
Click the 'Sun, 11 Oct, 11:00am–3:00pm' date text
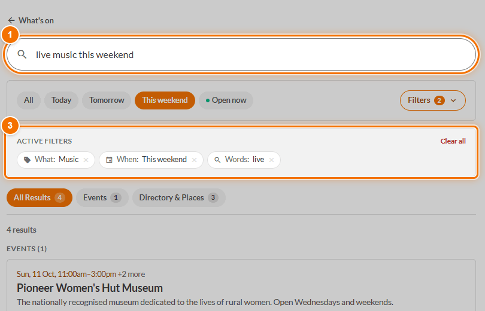[x=66, y=275]
